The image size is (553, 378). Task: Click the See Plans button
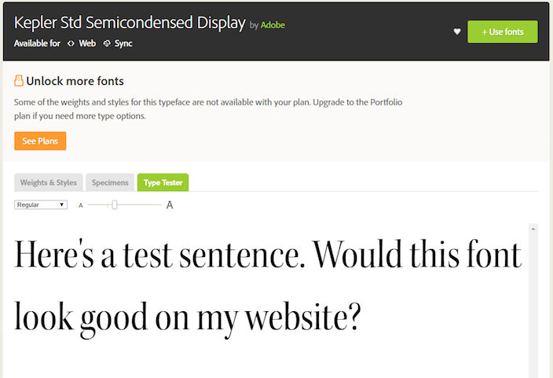(40, 141)
